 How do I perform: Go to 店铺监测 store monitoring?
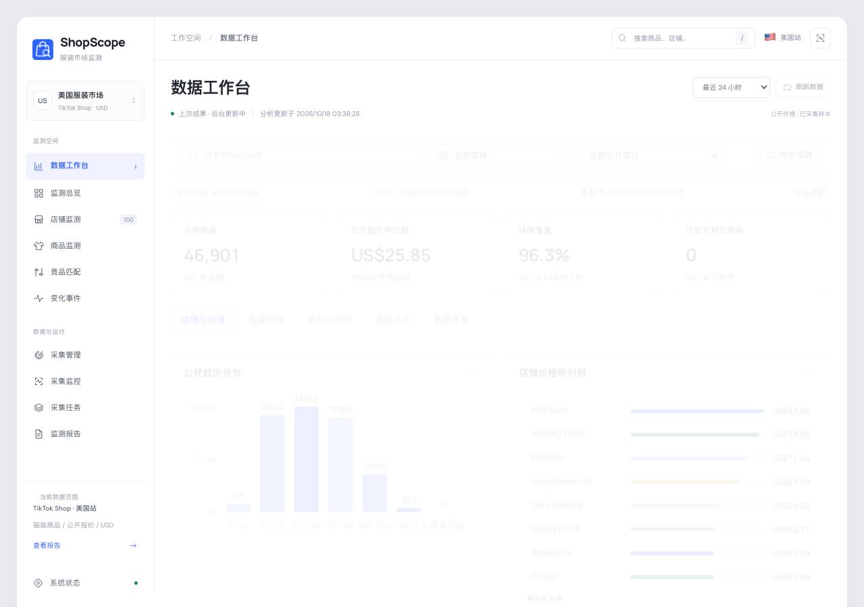(85, 219)
